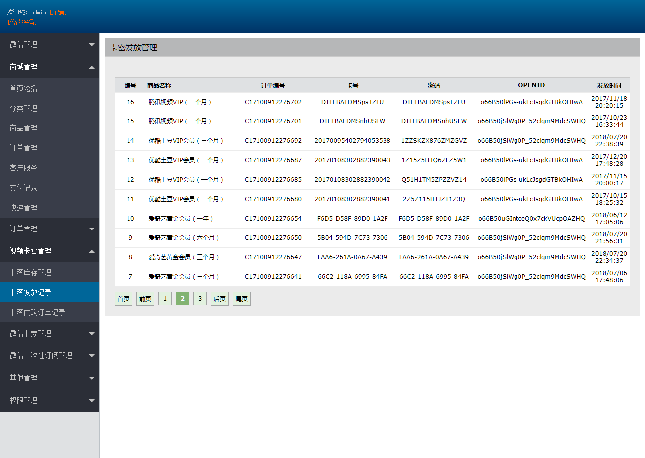Click timestamp 2017/11/18 20:20:15
645x458 pixels.
click(x=609, y=102)
